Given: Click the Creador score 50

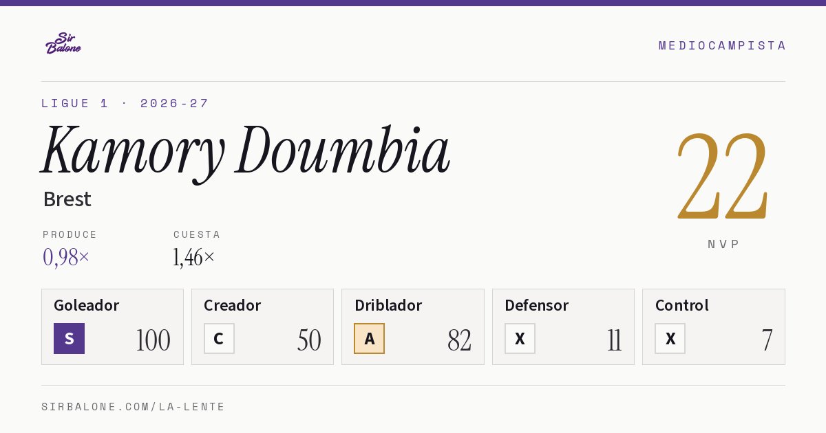Looking at the screenshot, I should pyautogui.click(x=309, y=340).
